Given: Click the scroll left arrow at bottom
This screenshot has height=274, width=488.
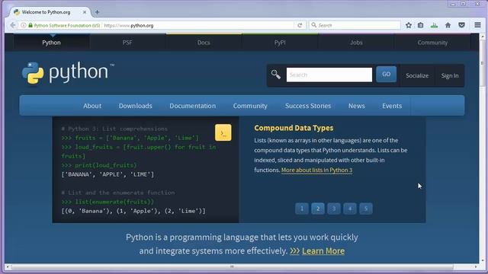Looking at the screenshot, I should pyautogui.click(x=8, y=267).
